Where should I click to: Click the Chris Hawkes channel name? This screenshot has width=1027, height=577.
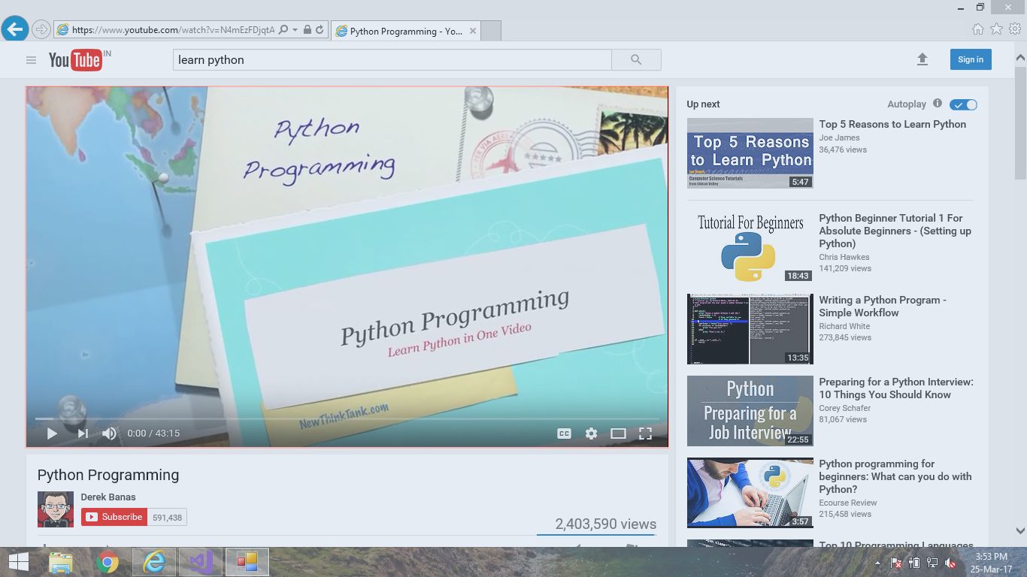pyautogui.click(x=844, y=257)
